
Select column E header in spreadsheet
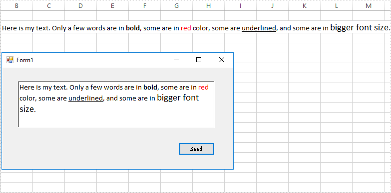pyautogui.click(x=112, y=5)
